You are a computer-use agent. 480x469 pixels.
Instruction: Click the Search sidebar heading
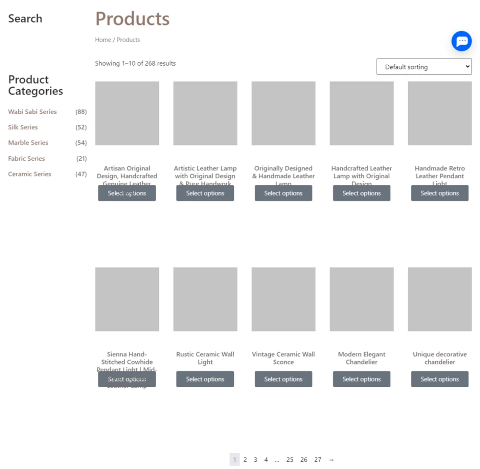click(x=25, y=19)
